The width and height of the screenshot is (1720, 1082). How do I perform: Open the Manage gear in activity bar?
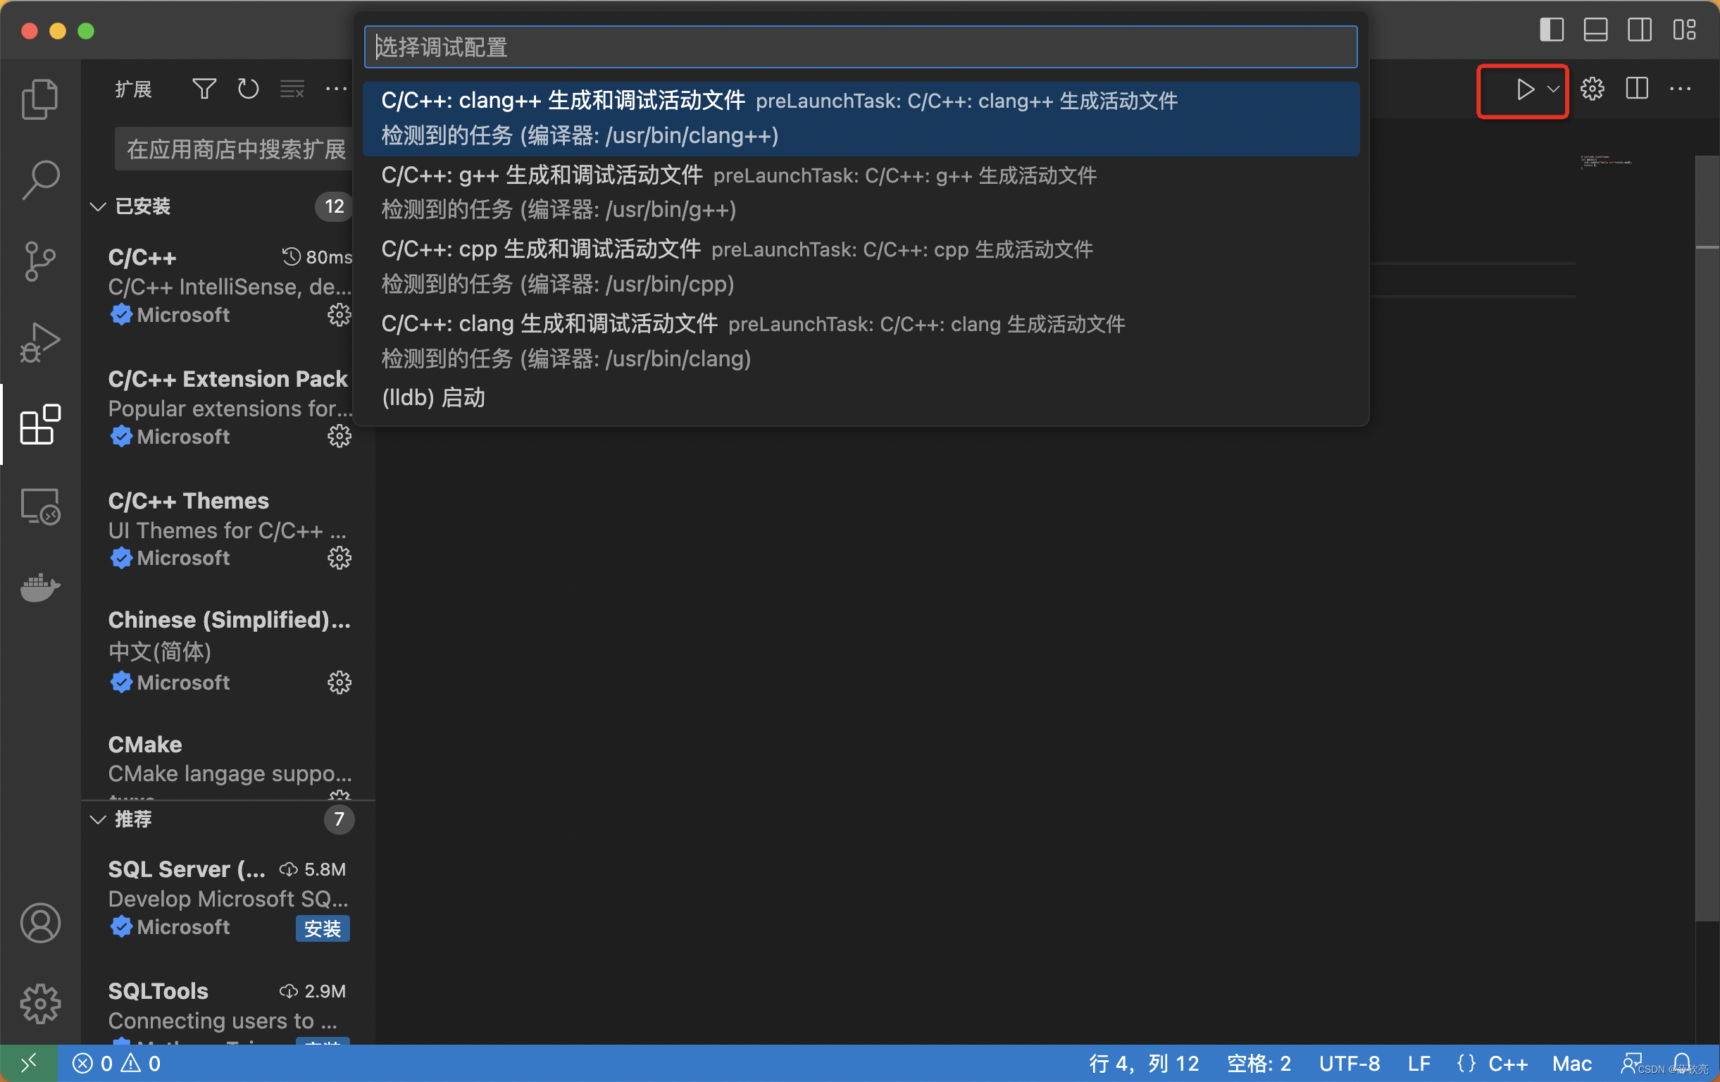tap(40, 1003)
